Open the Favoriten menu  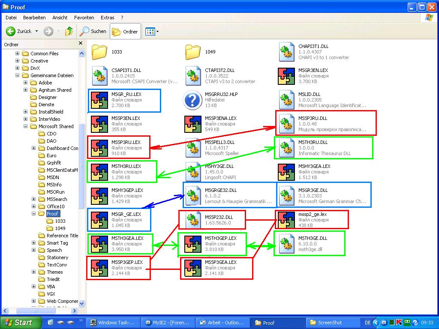(x=84, y=18)
